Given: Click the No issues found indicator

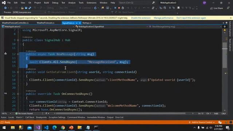Looking at the screenshot, I should coord(24,114).
